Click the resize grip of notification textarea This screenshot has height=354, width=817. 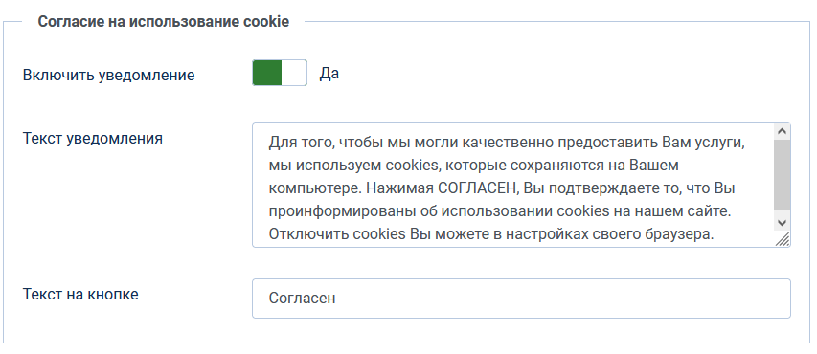click(x=783, y=239)
